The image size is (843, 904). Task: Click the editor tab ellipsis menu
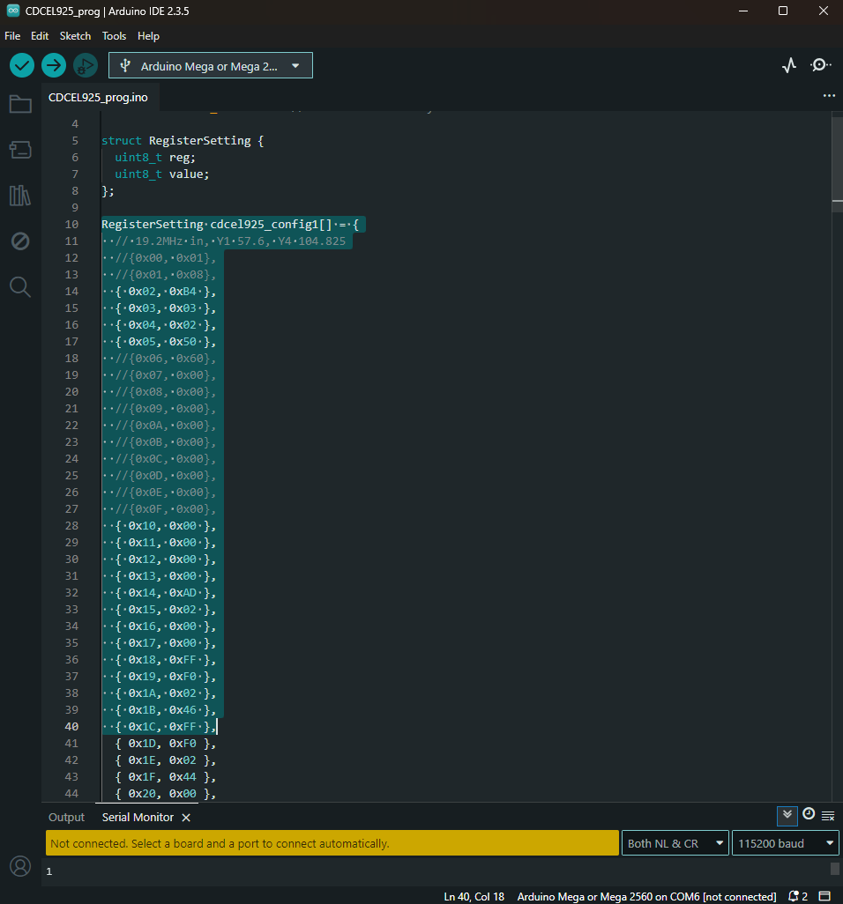tap(829, 96)
